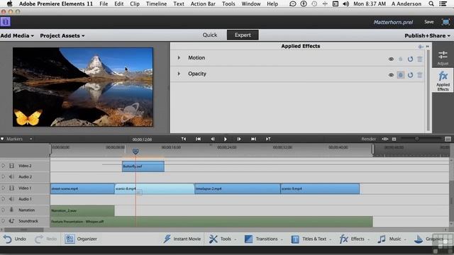Screen dimensions: 454x255
Task: Click the Undo button
Action: [x=15, y=239]
